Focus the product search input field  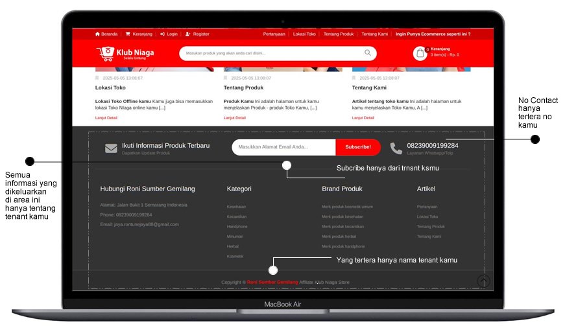271,53
